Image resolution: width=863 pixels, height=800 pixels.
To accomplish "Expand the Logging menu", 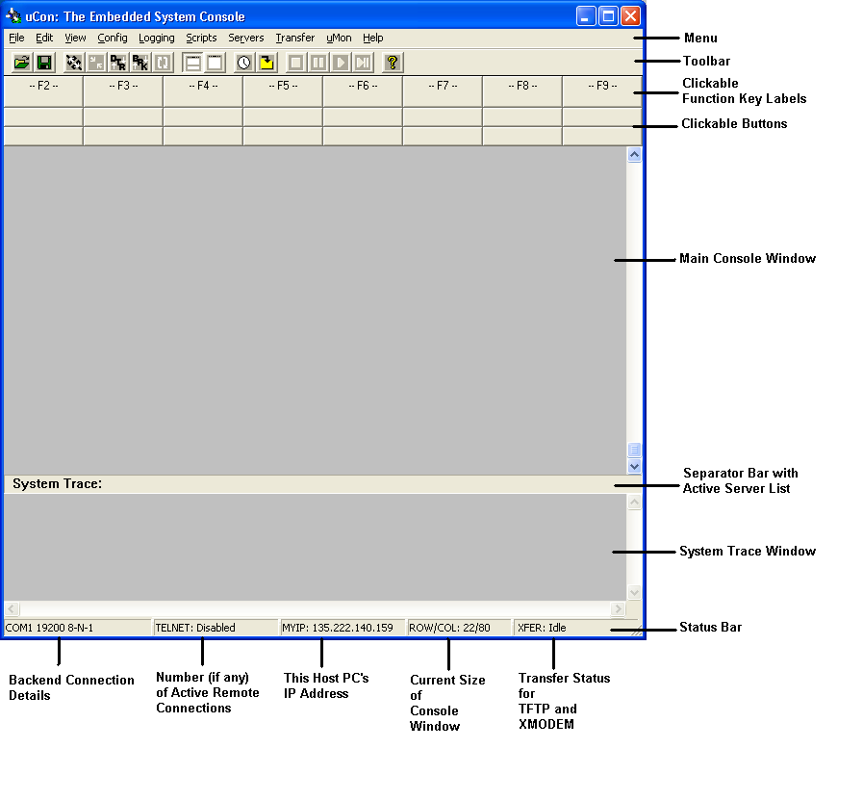I will pos(156,39).
